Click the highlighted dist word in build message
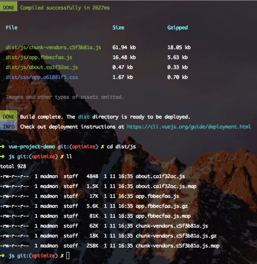 (84, 117)
